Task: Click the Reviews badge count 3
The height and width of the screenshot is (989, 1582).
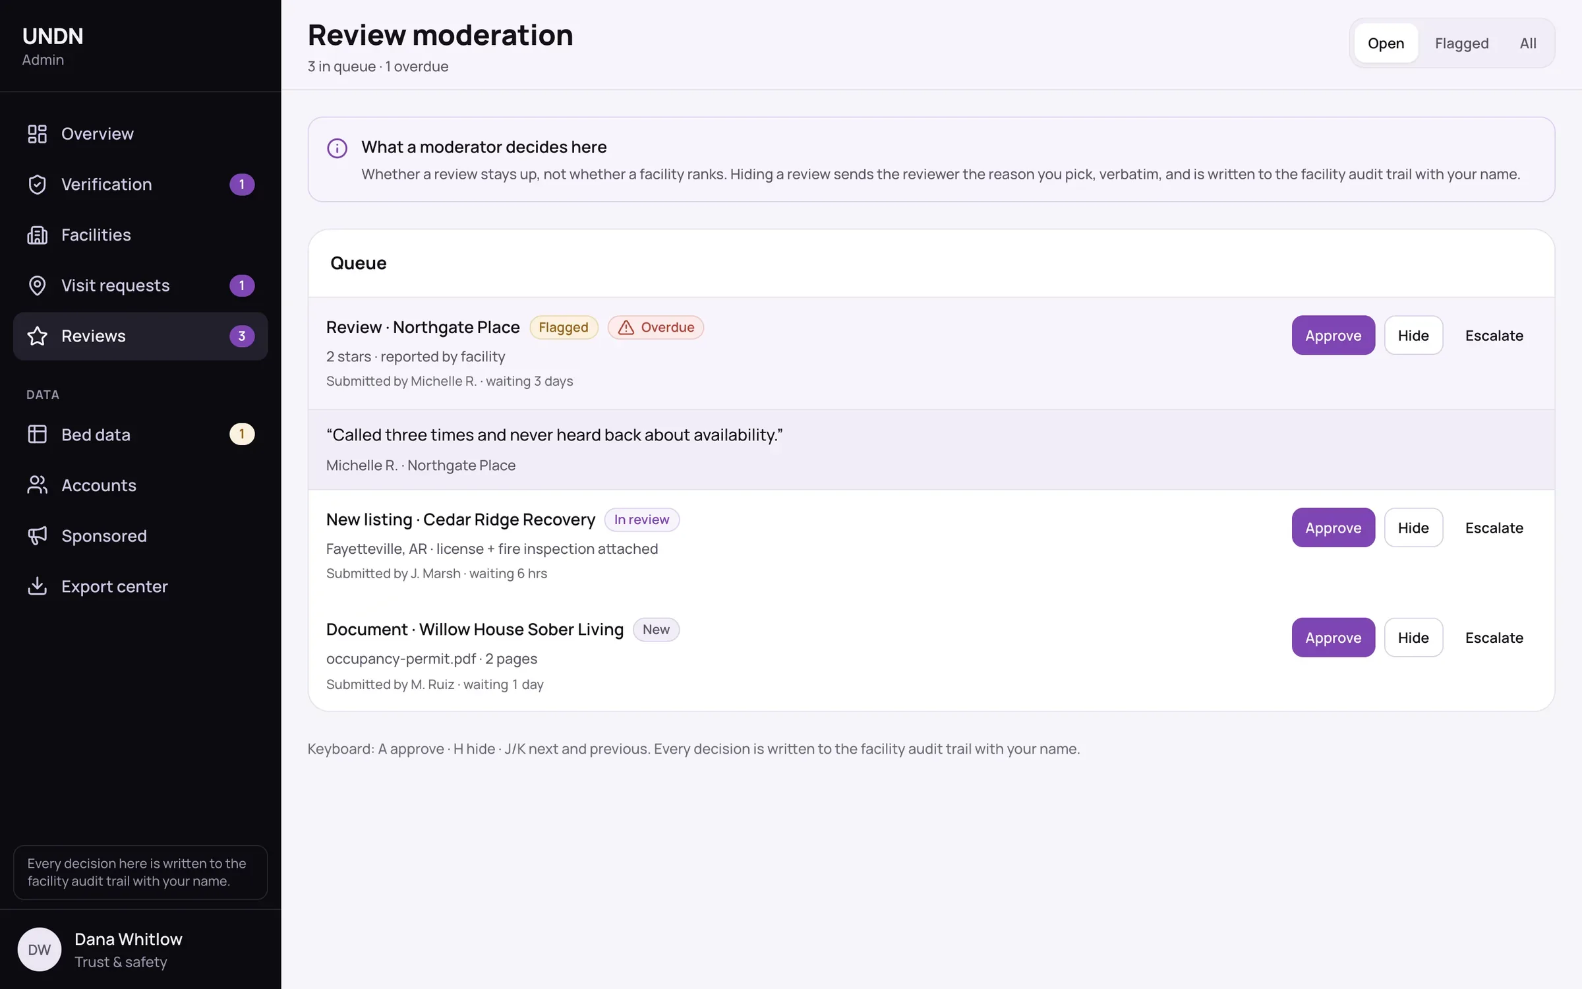Action: (242, 336)
